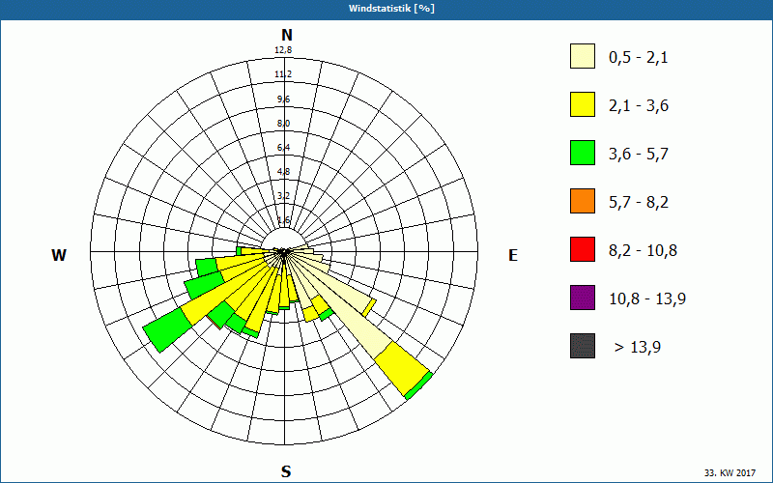The width and height of the screenshot is (773, 483).
Task: Click the legend label '8,2 - 10,8'
Action: click(x=643, y=251)
